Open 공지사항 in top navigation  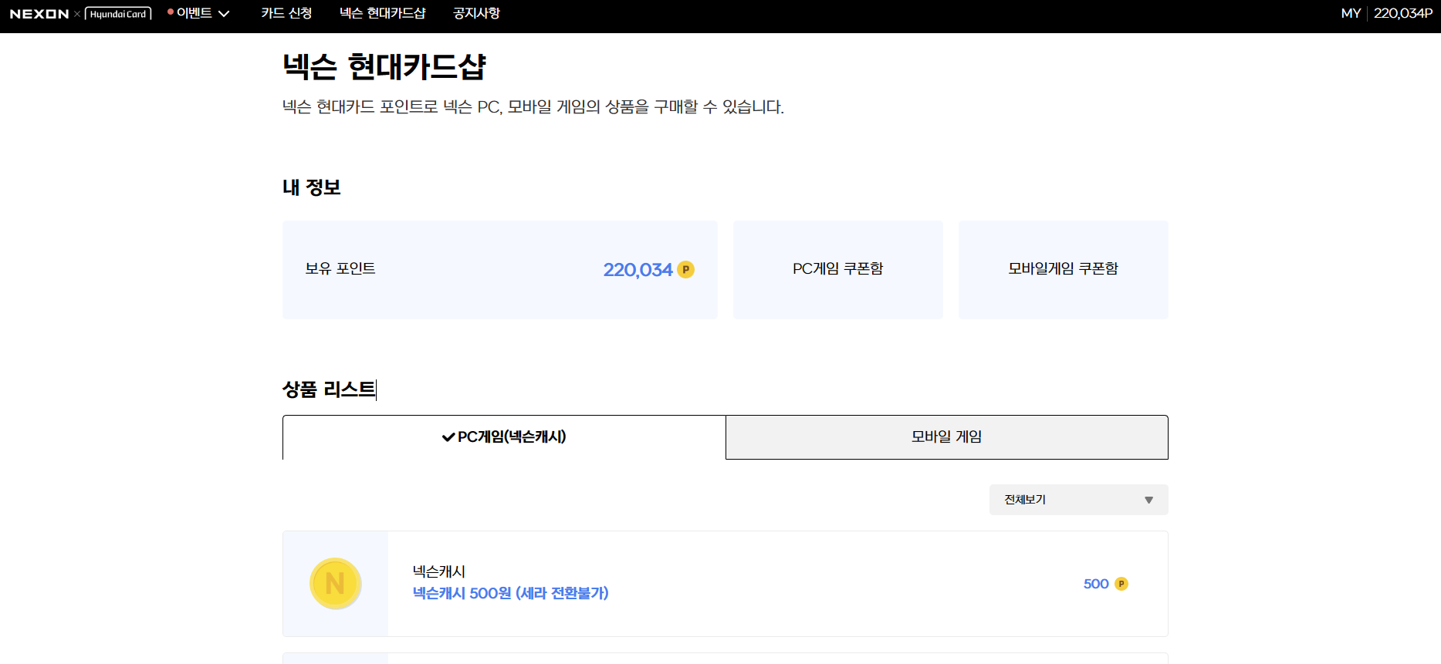point(476,13)
